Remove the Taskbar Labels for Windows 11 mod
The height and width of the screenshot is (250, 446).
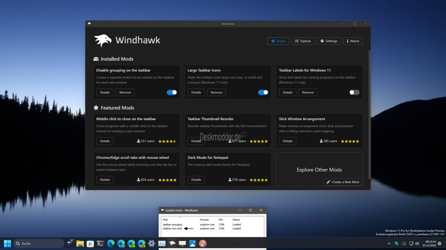[x=307, y=92]
